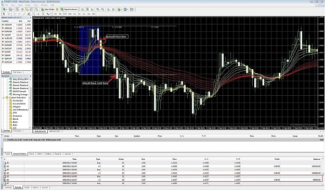This screenshot has width=325, height=190.
Task: Select the Bar Chart icon
Action: [x=83, y=9]
